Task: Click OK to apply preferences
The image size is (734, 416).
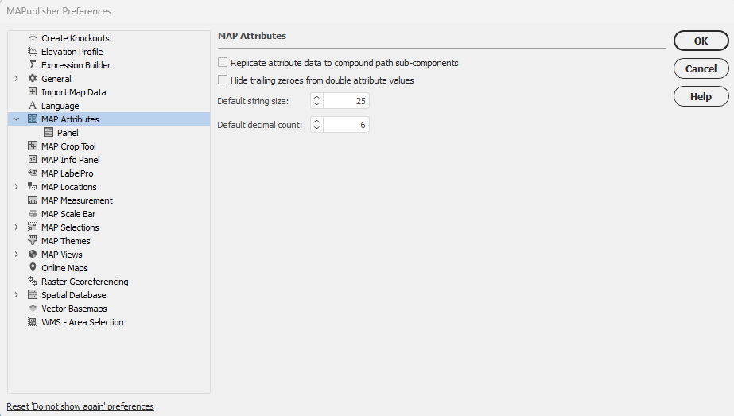Action: [701, 41]
